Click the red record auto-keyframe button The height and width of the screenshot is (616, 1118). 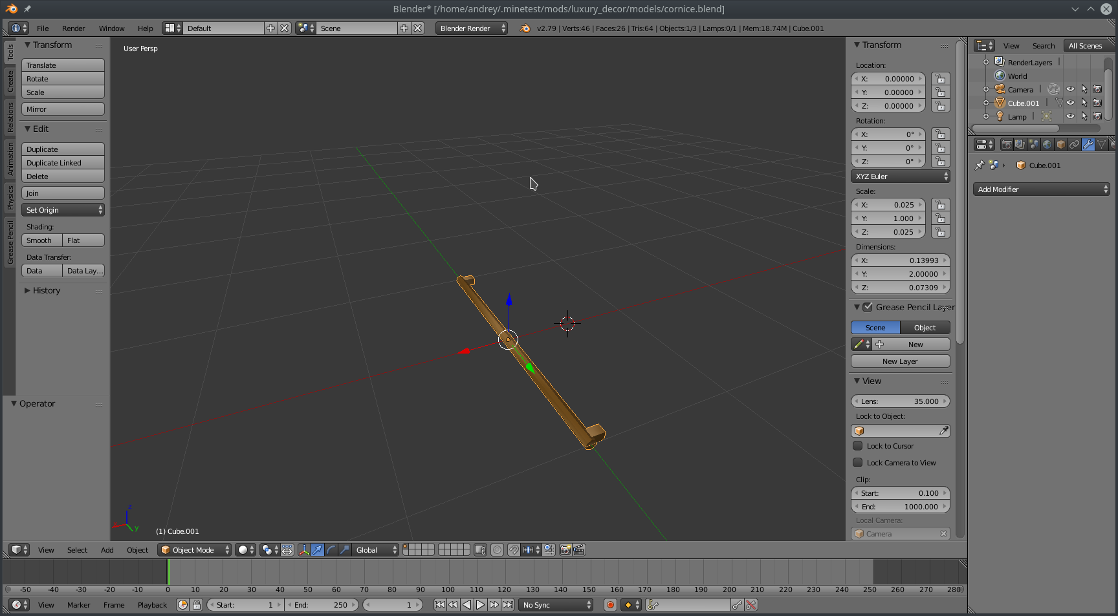tap(609, 605)
